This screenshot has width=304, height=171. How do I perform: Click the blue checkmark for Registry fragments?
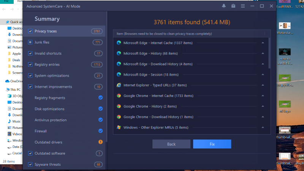coord(100,98)
